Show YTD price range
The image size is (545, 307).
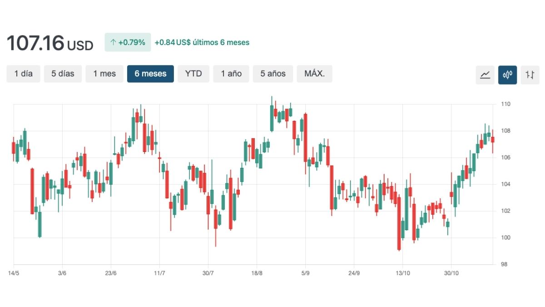(x=193, y=74)
